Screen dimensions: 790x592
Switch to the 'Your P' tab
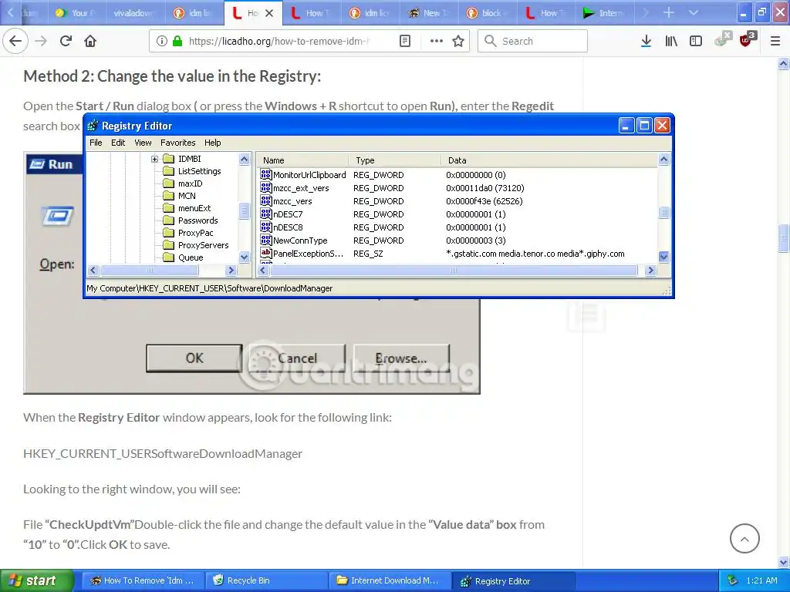click(76, 13)
